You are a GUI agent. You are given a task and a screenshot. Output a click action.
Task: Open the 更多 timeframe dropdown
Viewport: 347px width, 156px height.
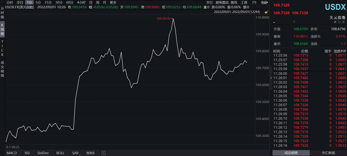(x=113, y=3)
